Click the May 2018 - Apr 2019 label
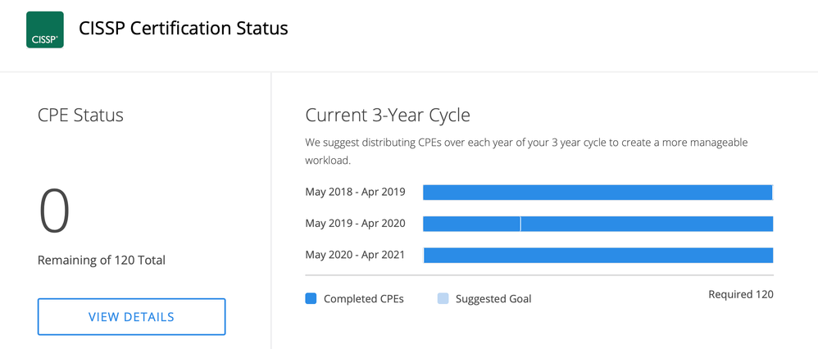Screen dimensions: 818x349 tap(355, 193)
